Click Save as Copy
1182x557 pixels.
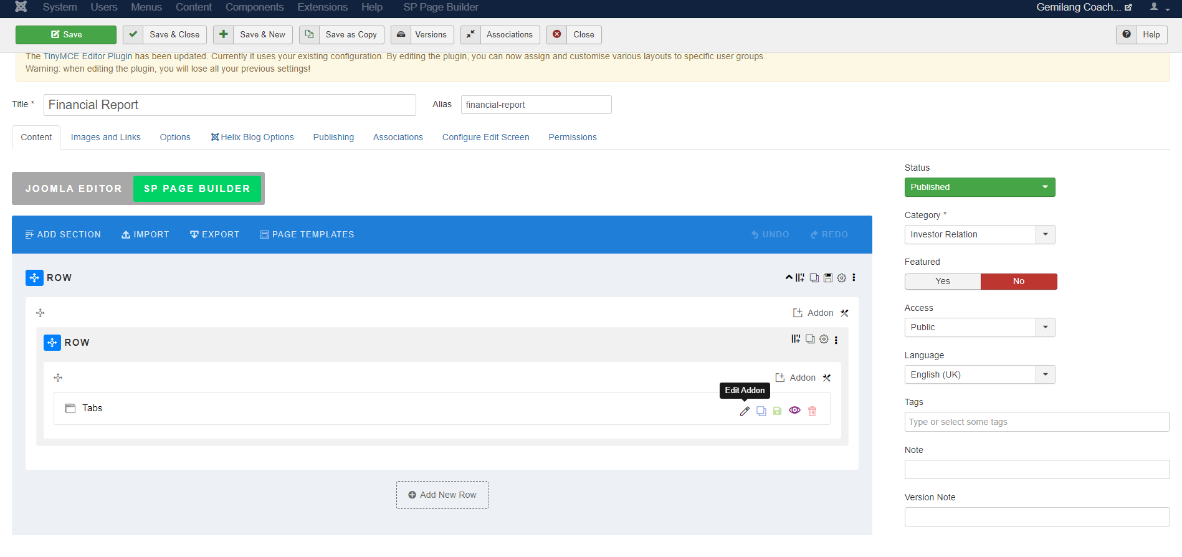(341, 34)
